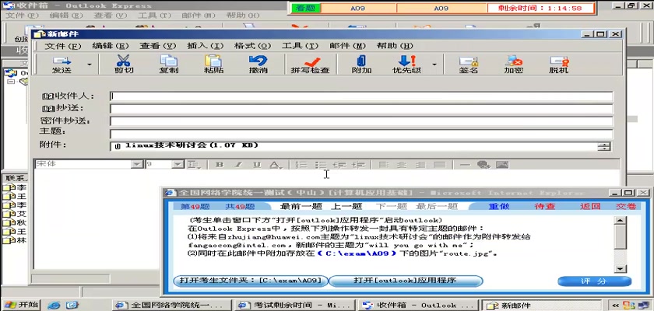
Task: Open the Priority dropdown arrow
Action: tap(434, 65)
